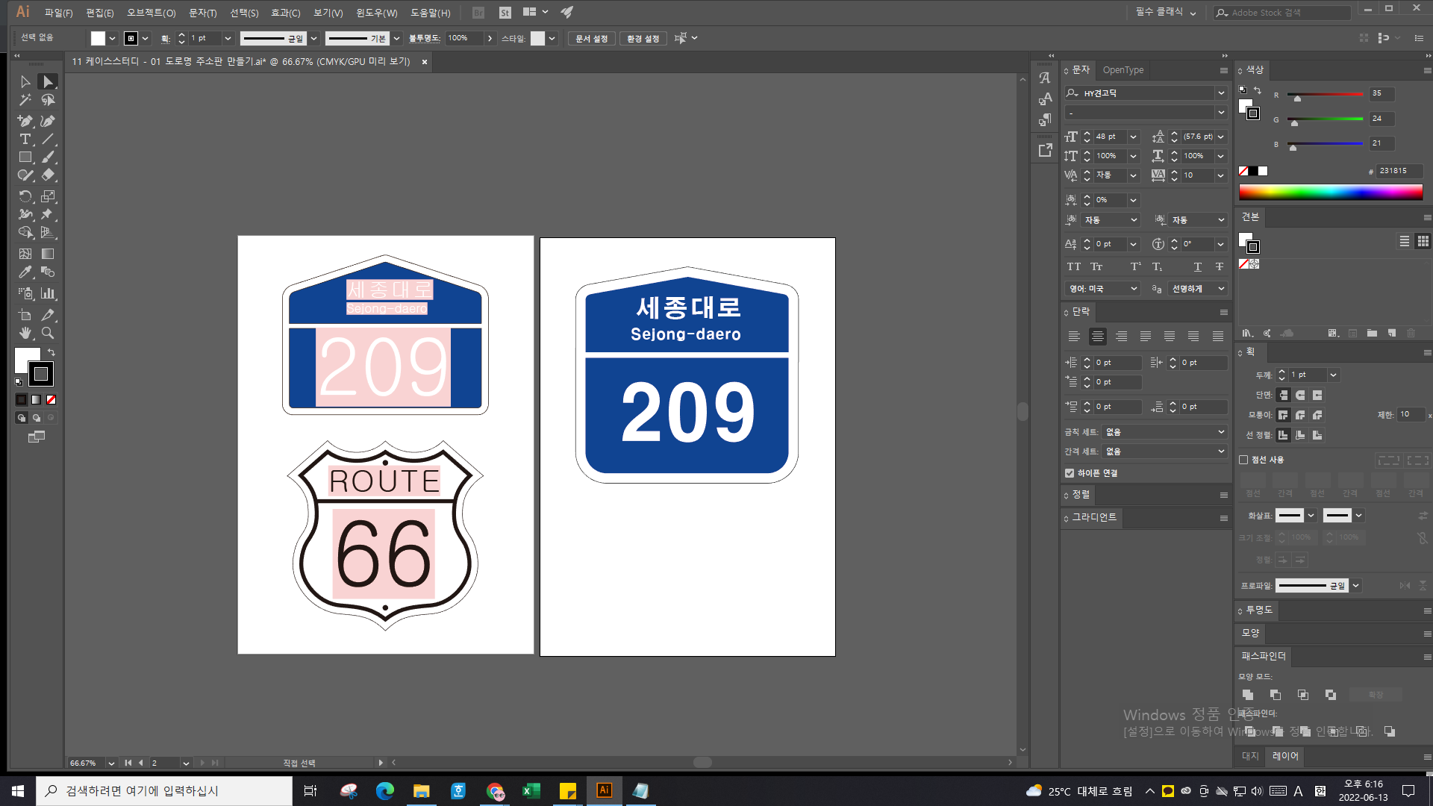Switch to the 레이어 tab
Viewport: 1433px width, 806px height.
click(x=1285, y=756)
